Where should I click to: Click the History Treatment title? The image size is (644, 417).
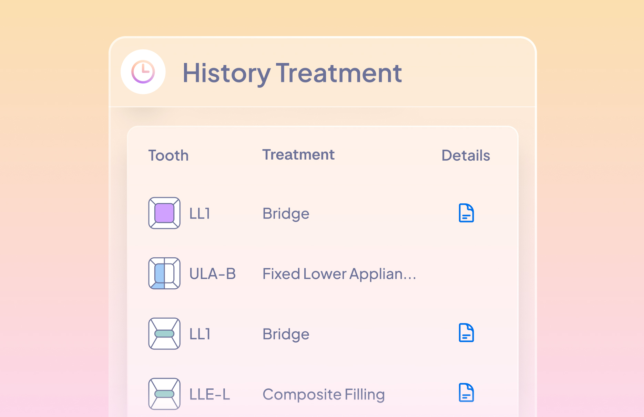click(x=292, y=73)
